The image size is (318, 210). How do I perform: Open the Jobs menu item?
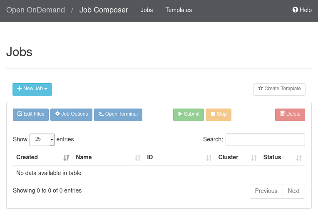[x=147, y=10]
